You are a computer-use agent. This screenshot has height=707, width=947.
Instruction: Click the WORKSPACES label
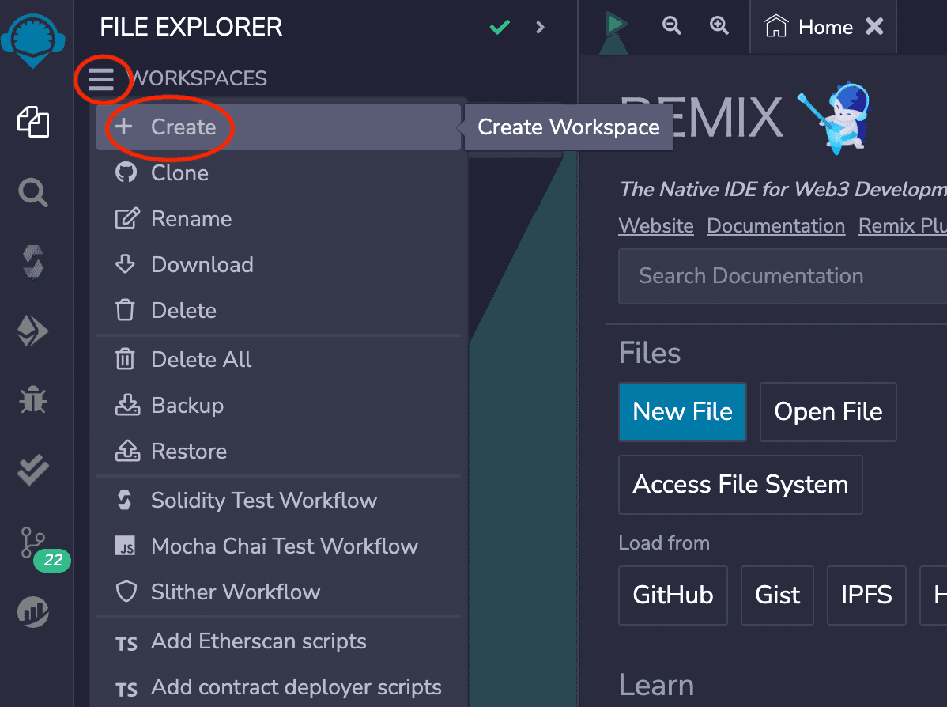198,78
